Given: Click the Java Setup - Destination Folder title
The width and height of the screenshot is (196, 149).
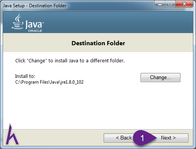Looking at the screenshot, I should click(35, 6).
